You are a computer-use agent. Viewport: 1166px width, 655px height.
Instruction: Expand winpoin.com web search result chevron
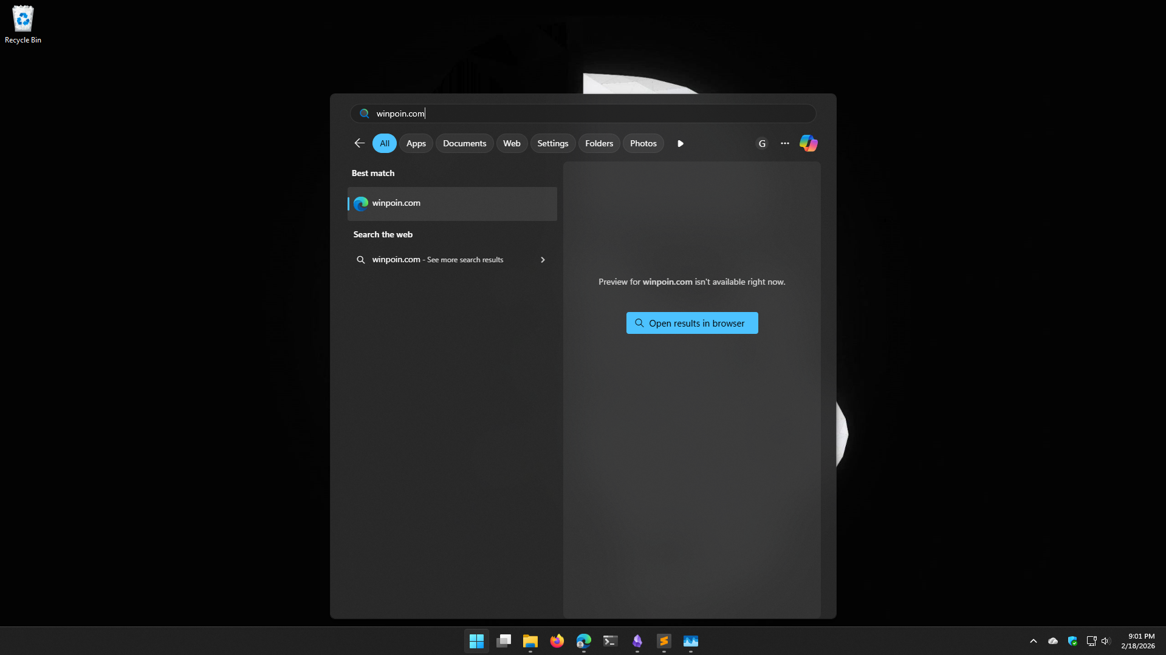543,260
